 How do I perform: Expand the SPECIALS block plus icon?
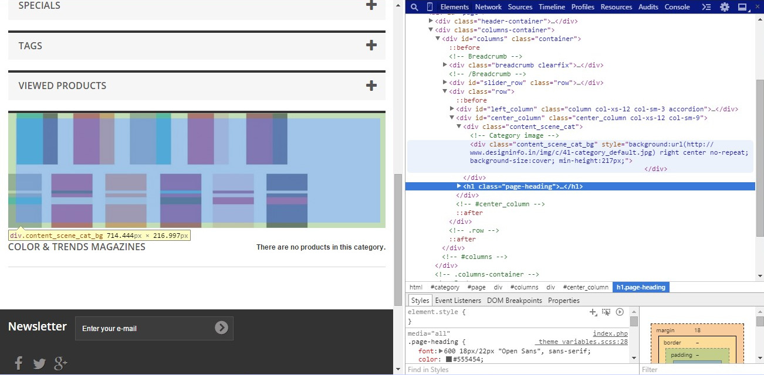point(371,5)
